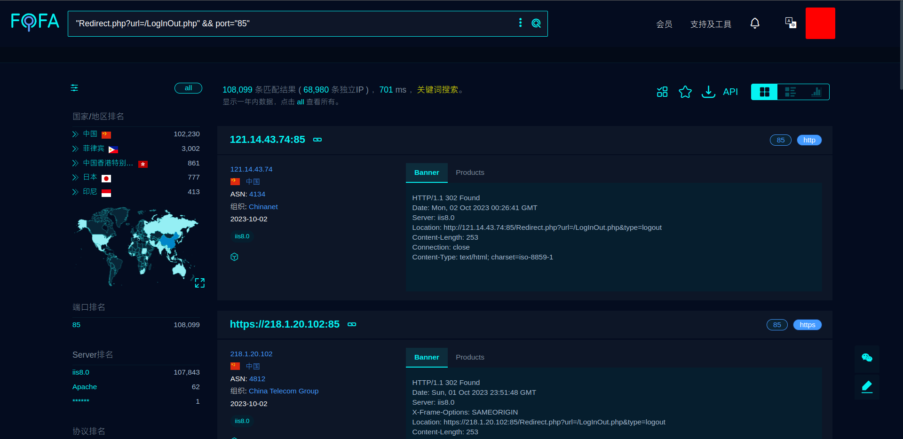Click China flag in country ranking

106,135
